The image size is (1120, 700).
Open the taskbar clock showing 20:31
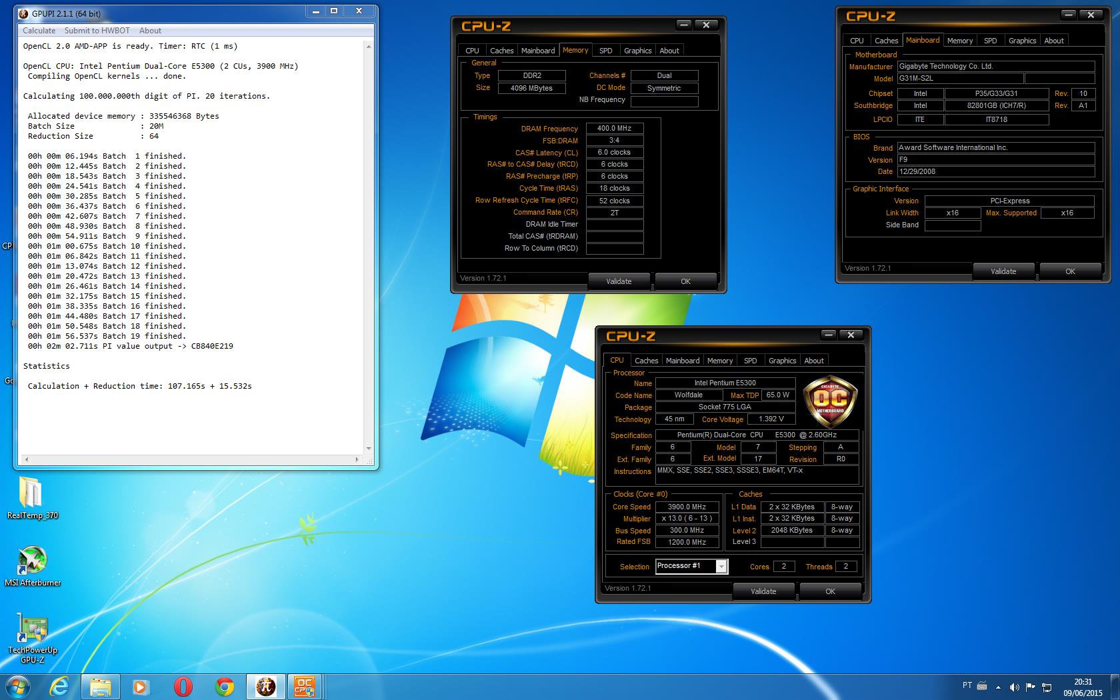1083,687
